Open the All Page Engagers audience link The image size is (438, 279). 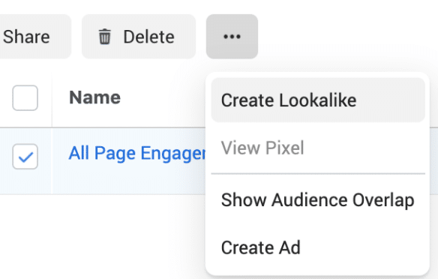136,153
